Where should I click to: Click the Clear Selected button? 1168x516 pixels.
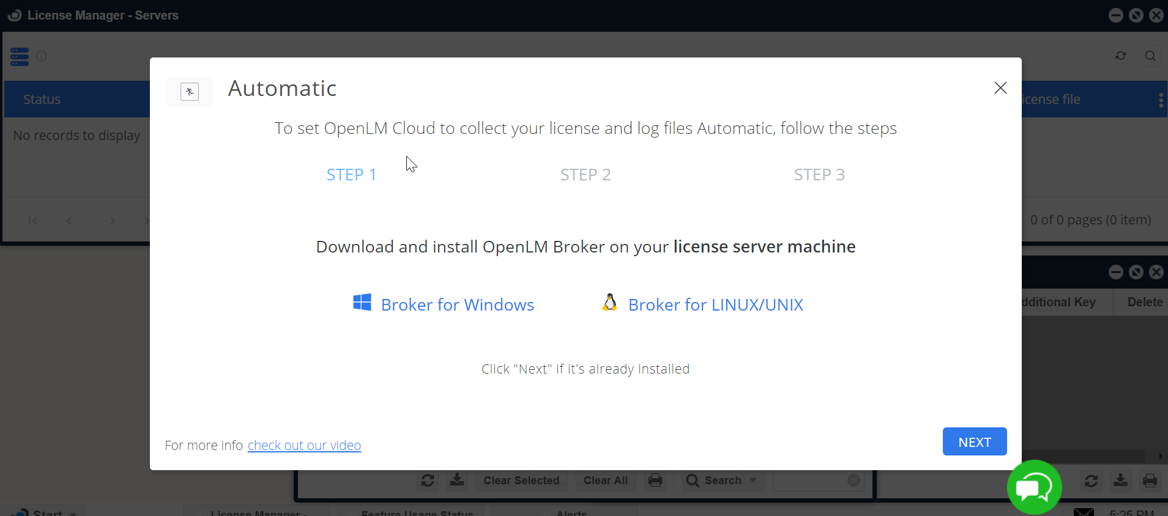point(521,481)
